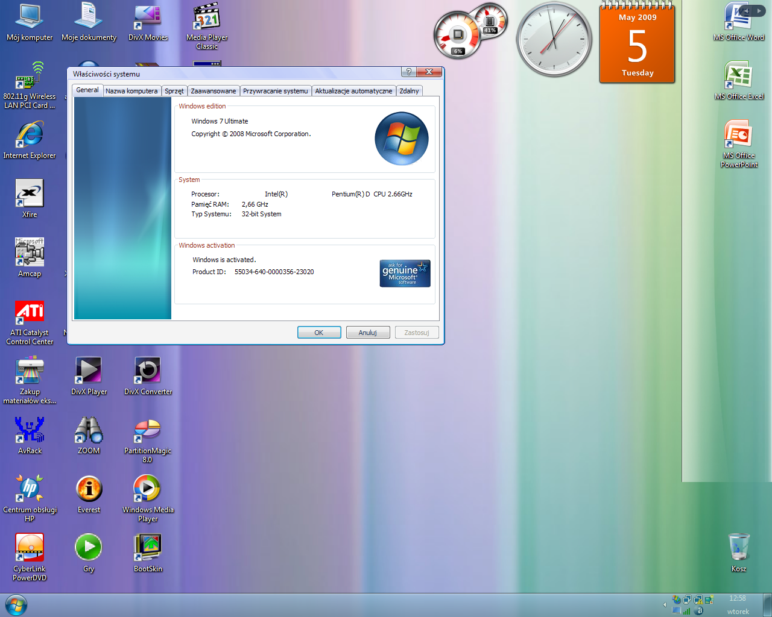Image resolution: width=772 pixels, height=617 pixels.
Task: Click the May 2009 calendar gadget
Action: click(x=638, y=43)
